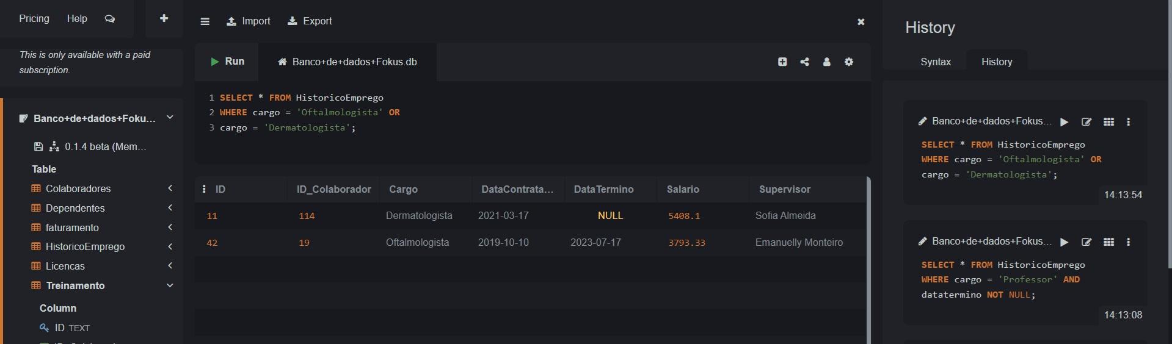Click the share icon in the tab bar
1172x344 pixels.
[805, 62]
